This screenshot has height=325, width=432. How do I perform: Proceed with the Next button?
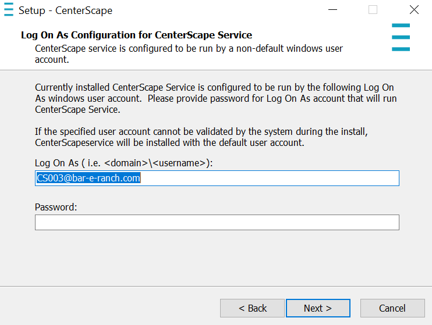[317, 308]
